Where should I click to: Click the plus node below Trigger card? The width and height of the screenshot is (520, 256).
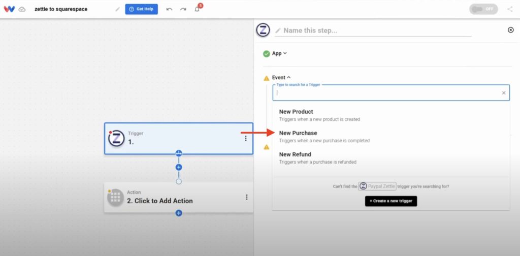click(x=179, y=167)
